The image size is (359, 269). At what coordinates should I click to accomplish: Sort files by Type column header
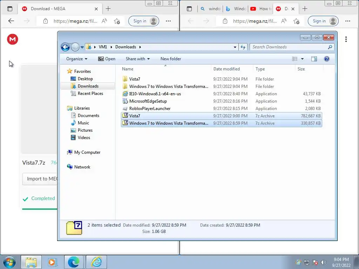tap(260, 69)
